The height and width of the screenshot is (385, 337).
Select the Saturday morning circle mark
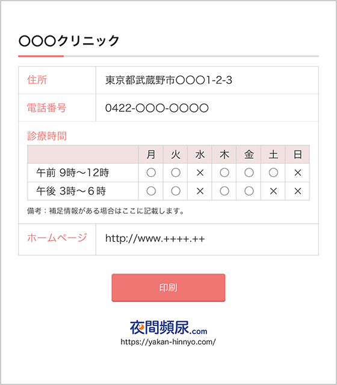[x=273, y=173]
